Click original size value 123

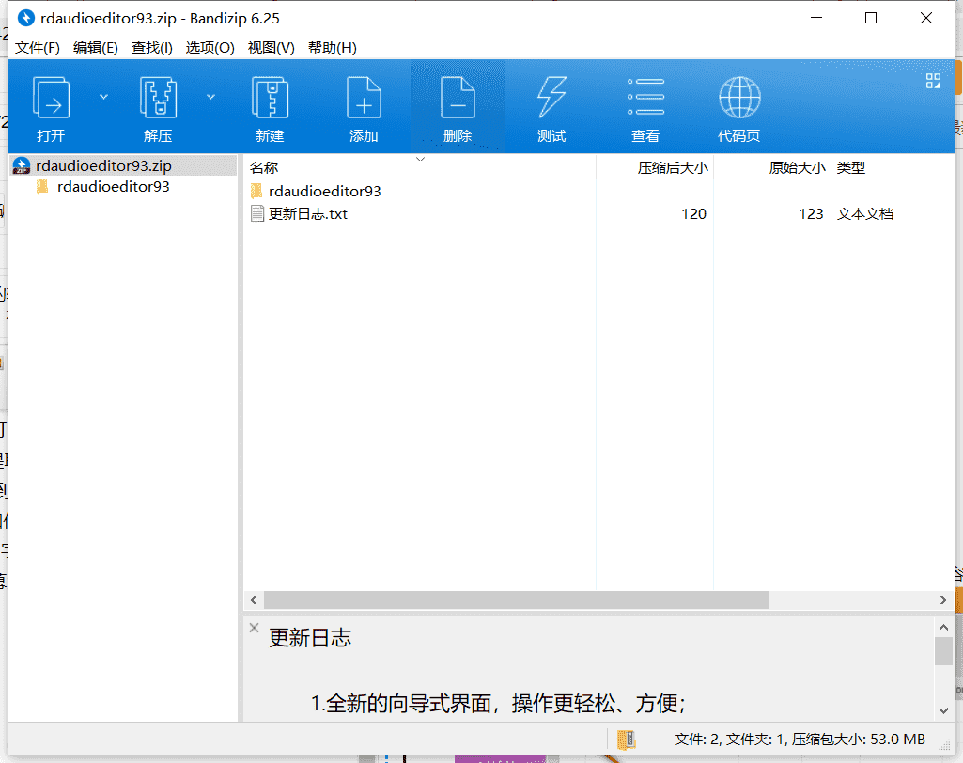coord(811,214)
